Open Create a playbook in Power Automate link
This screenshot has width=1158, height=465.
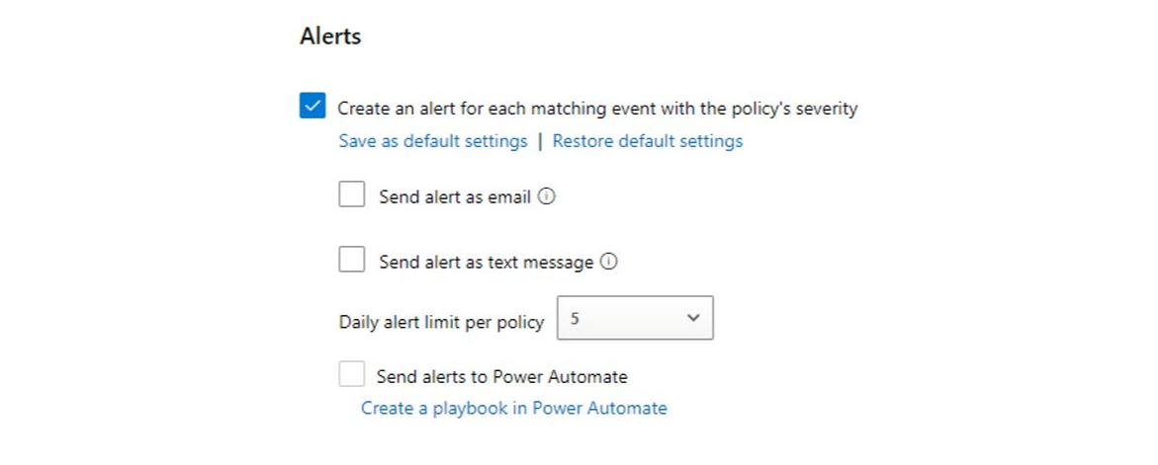514,409
